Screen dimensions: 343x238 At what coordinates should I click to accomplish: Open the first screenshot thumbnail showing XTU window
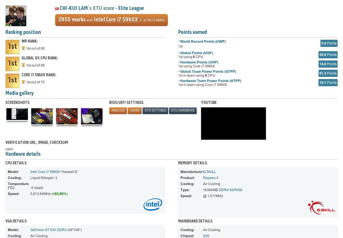[x=17, y=114]
